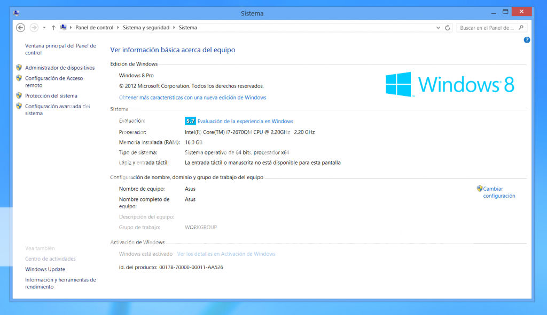Click the 5.7 experience rating badge
547x315 pixels.
[x=190, y=121]
